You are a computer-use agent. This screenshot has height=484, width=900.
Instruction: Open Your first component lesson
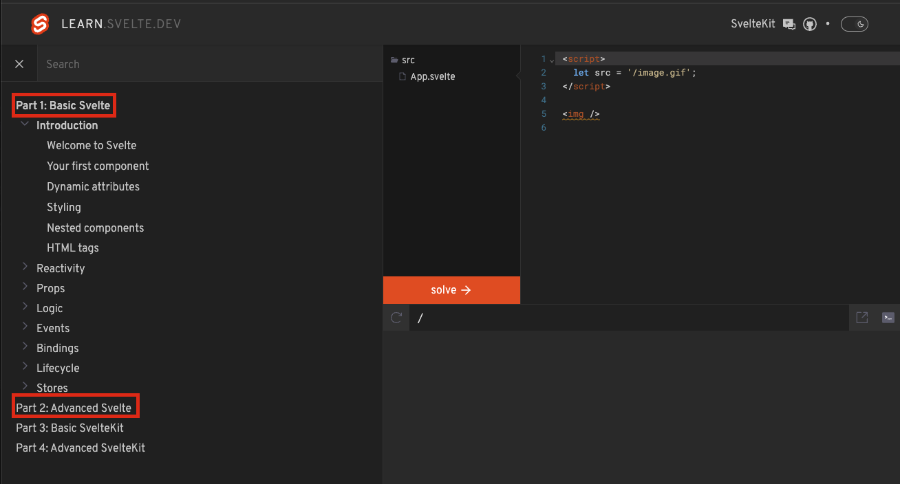[x=98, y=166]
